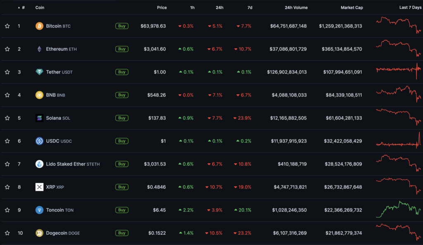The width and height of the screenshot is (423, 245).
Task: Sort coins by Market Cap header
Action: pos(351,7)
